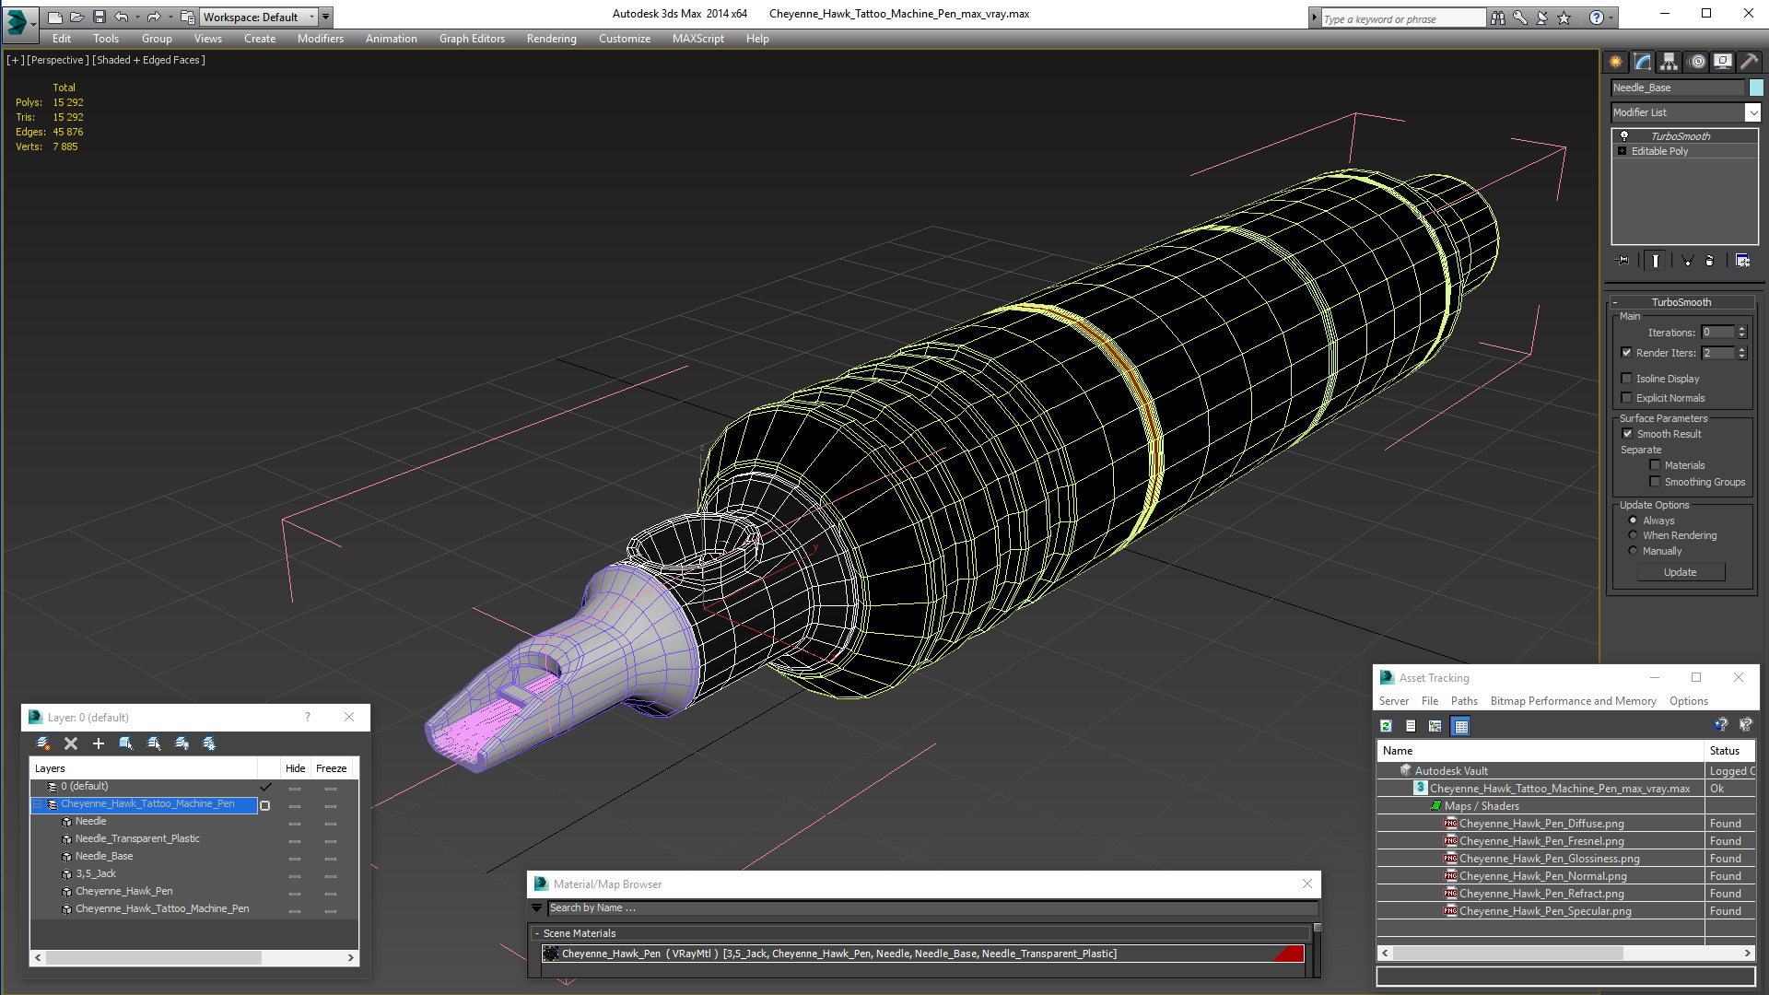Screen dimensions: 1769x995
Task: Open the Modifier List dropdown
Action: tap(1752, 112)
